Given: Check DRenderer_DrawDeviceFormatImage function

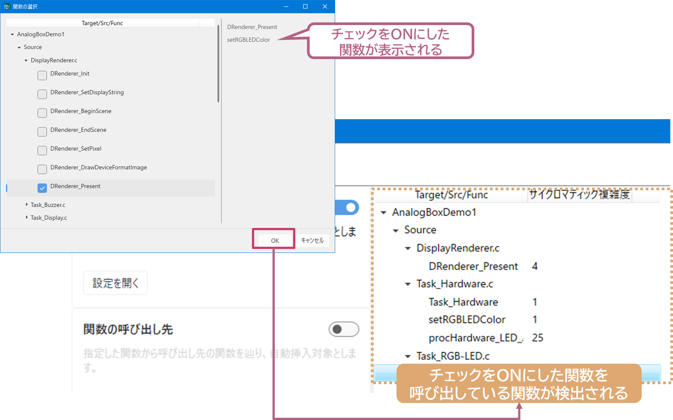Looking at the screenshot, I should 42,169.
